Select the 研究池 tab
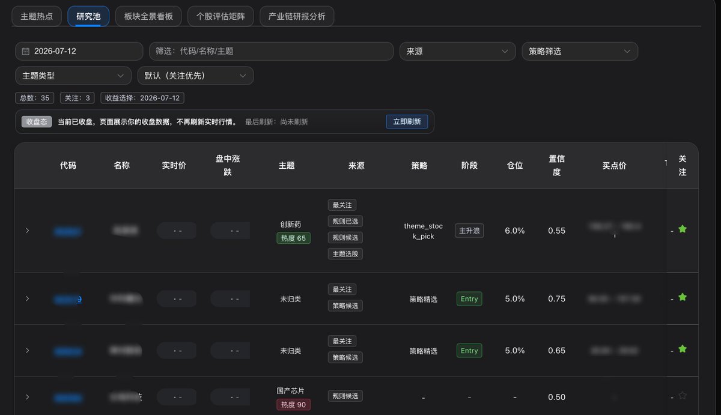721x415 pixels. click(x=88, y=16)
